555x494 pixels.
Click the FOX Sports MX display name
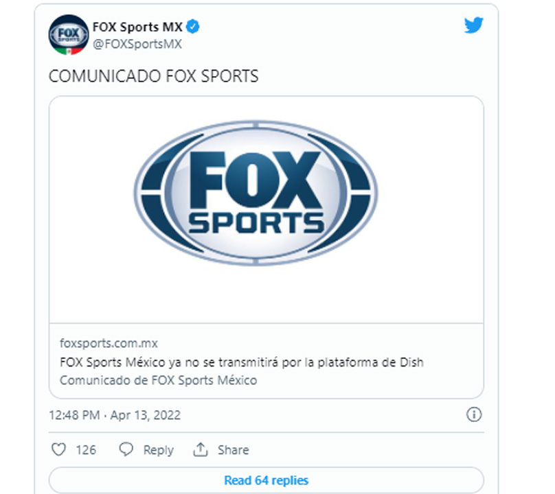pos(137,27)
